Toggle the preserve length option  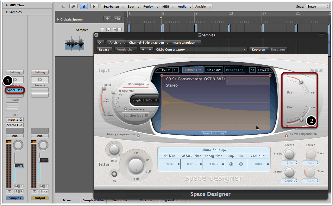(x=126, y=109)
